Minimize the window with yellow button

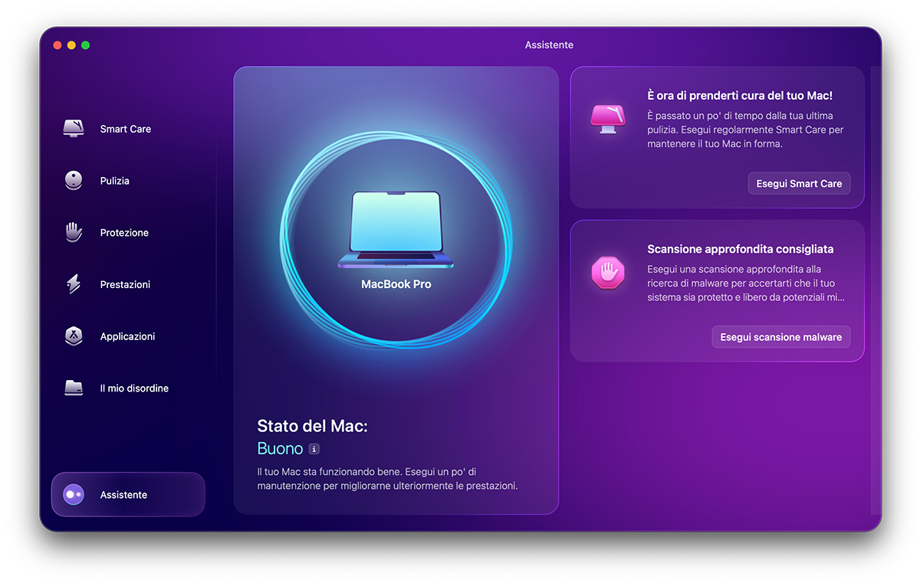click(71, 45)
